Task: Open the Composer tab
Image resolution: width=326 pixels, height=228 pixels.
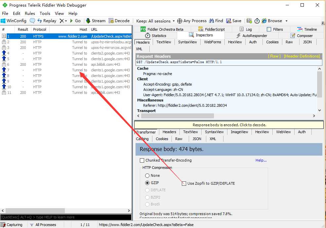Action: [x=302, y=36]
